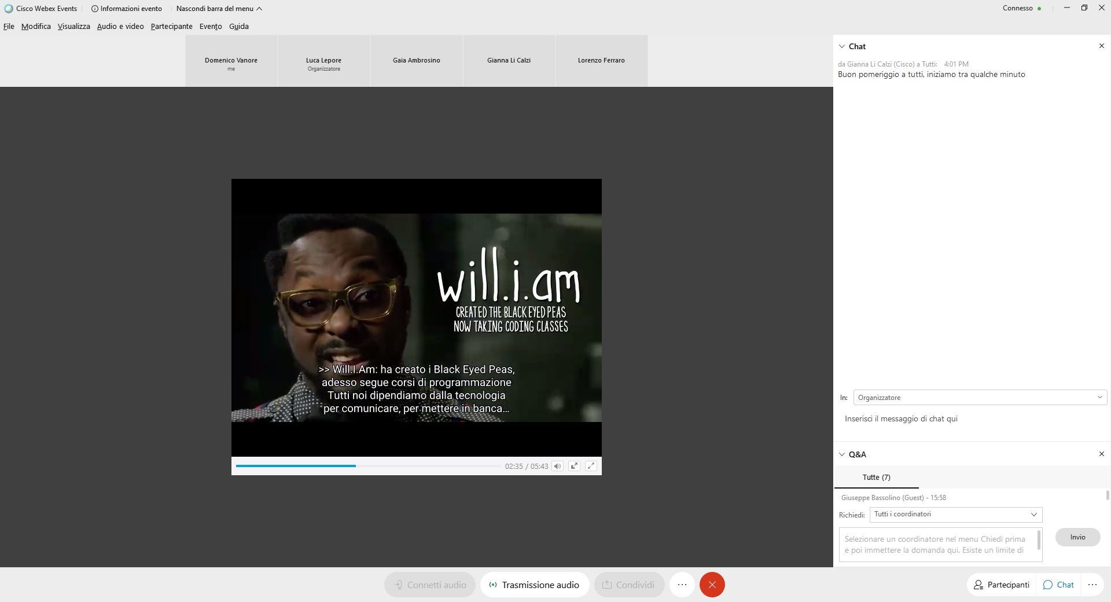This screenshot has width=1111, height=602.
Task: Open the File menu
Action: [x=9, y=27]
